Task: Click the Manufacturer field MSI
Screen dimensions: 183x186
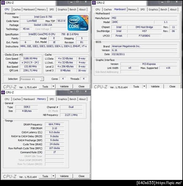Action: pyautogui.click(x=144, y=18)
